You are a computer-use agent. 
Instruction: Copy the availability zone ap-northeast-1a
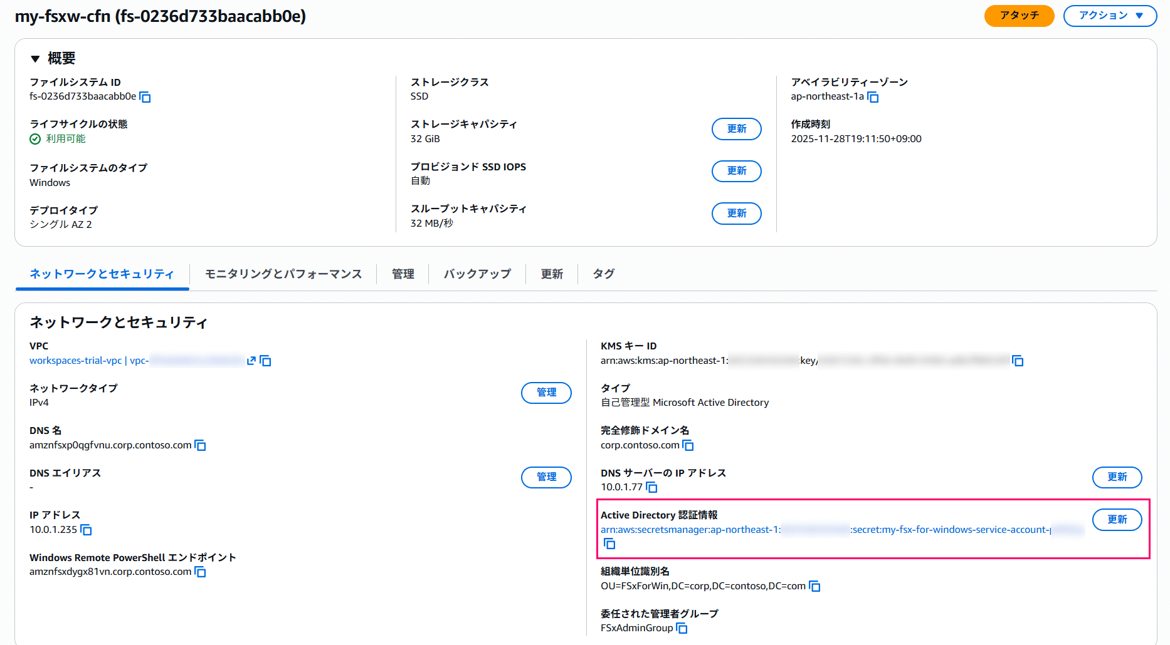click(x=873, y=97)
